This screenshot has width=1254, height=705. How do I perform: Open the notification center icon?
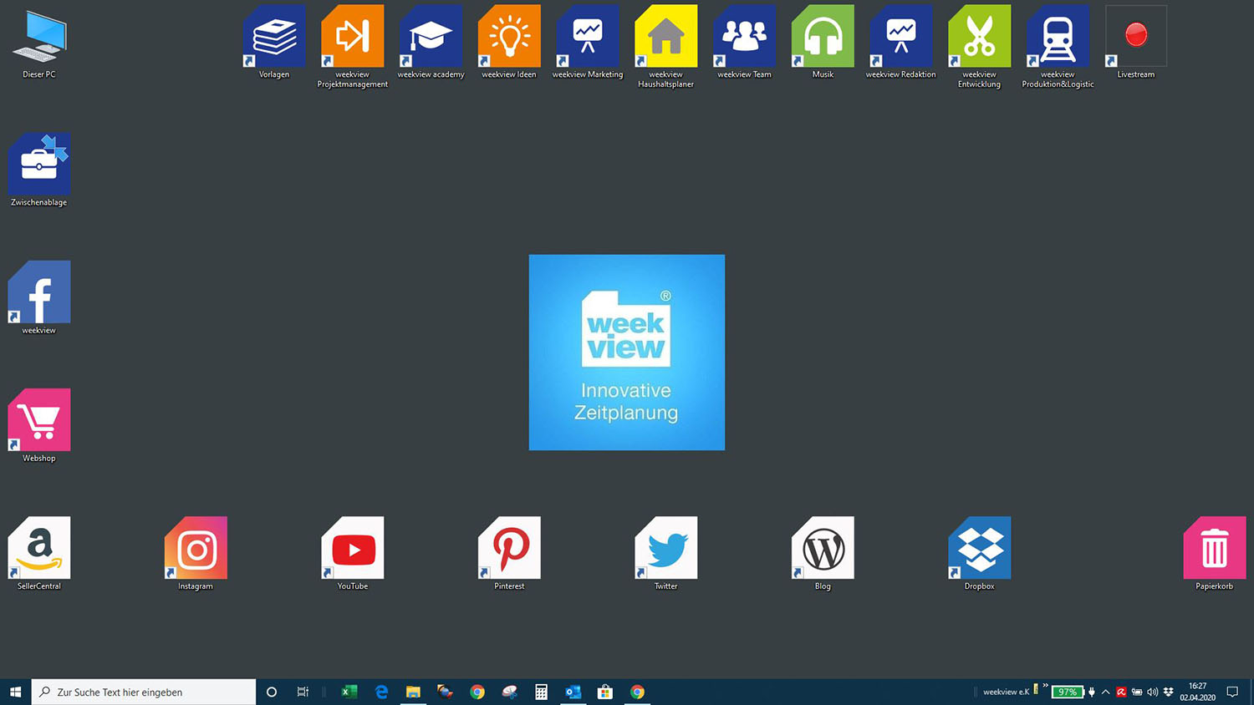[x=1232, y=692]
